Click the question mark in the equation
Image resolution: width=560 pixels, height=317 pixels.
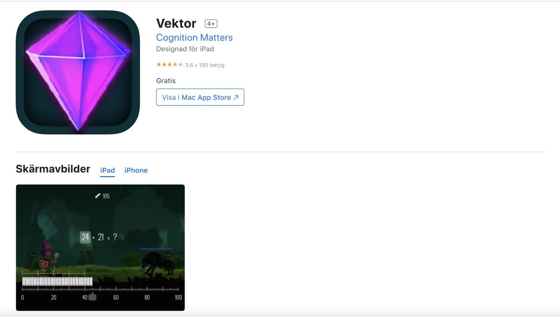(x=115, y=237)
